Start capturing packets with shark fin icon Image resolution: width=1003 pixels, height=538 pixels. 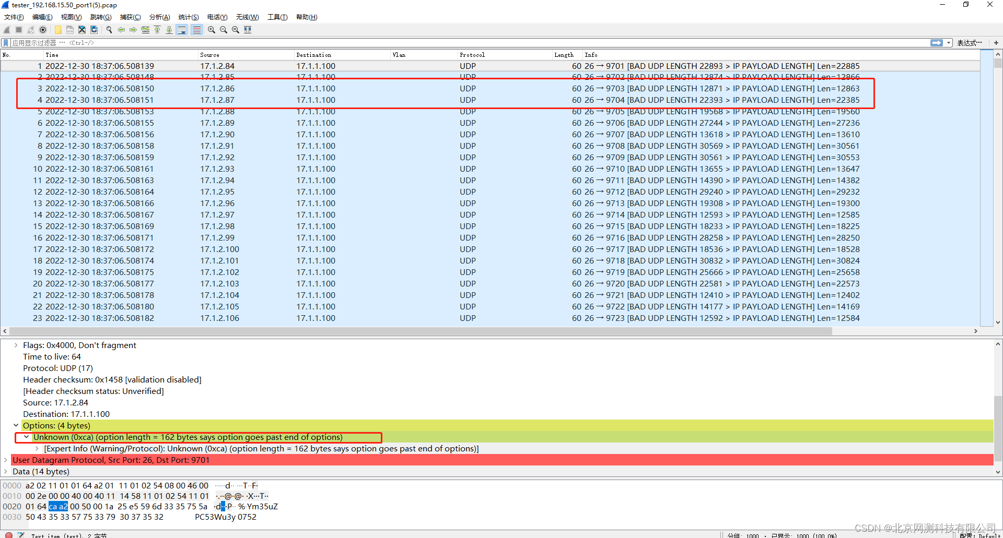[x=7, y=30]
